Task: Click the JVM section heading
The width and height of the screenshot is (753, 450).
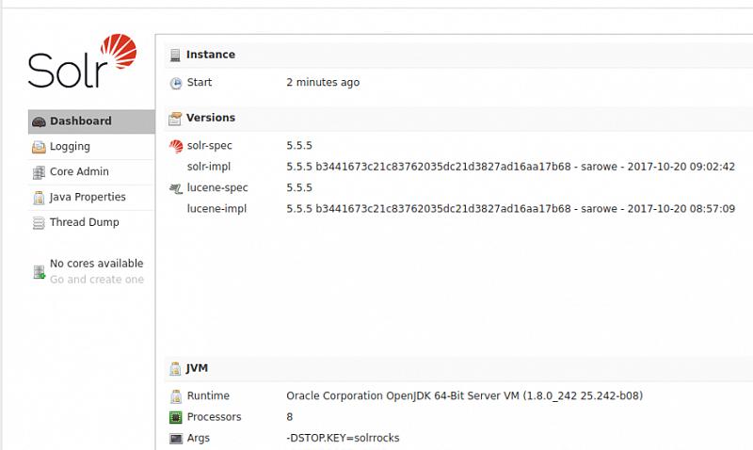Action: coord(197,368)
